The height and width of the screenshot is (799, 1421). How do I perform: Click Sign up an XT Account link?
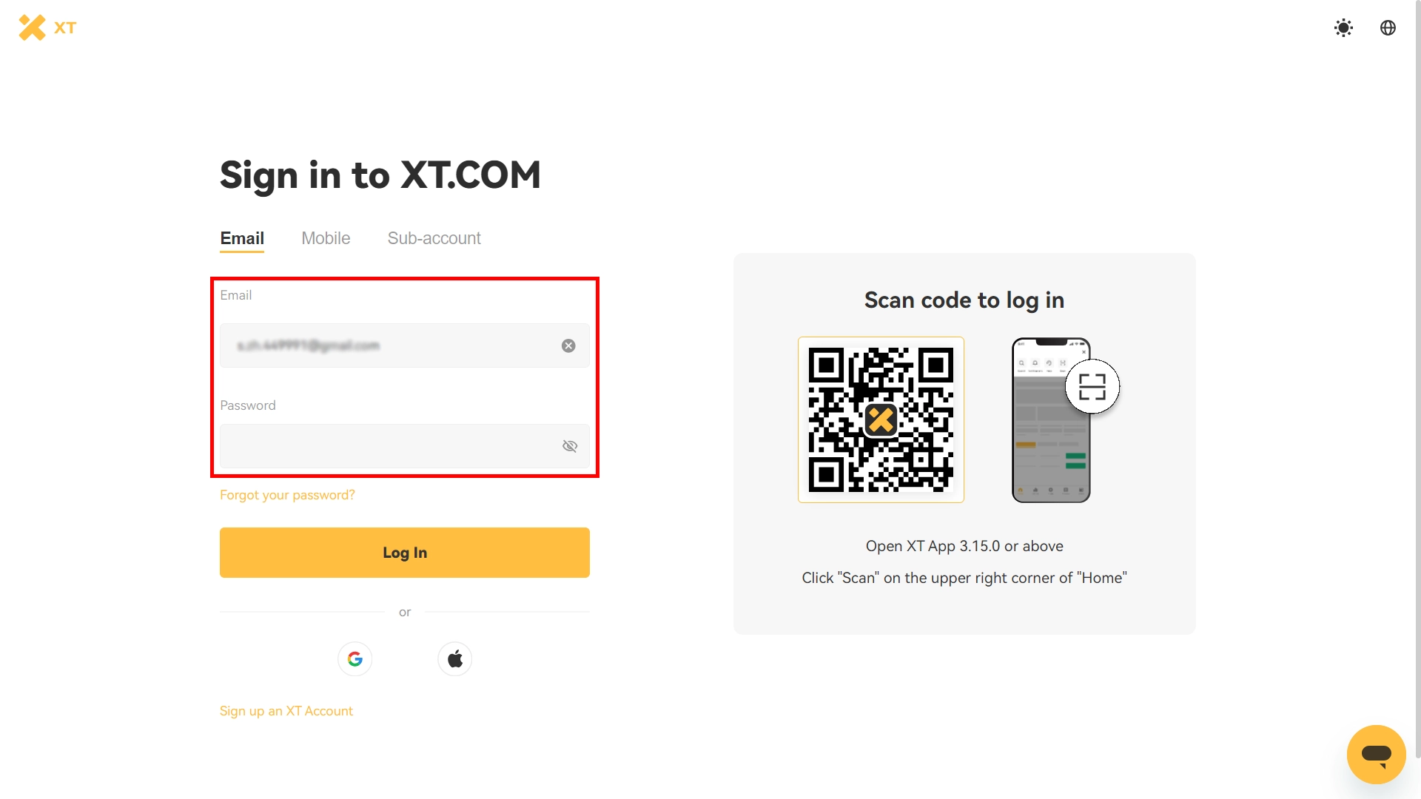[x=286, y=710]
